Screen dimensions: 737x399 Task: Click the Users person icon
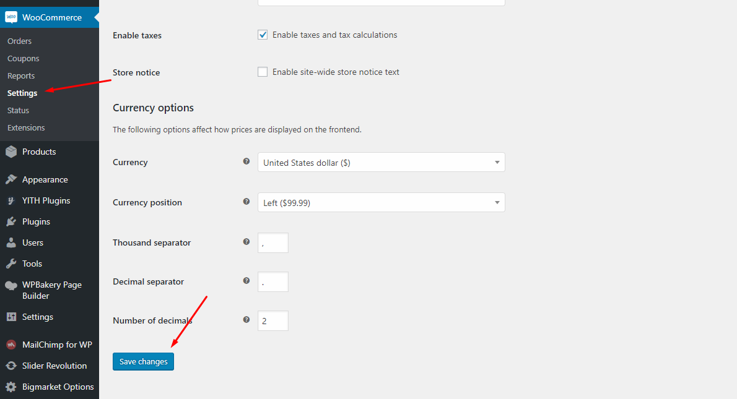point(11,242)
